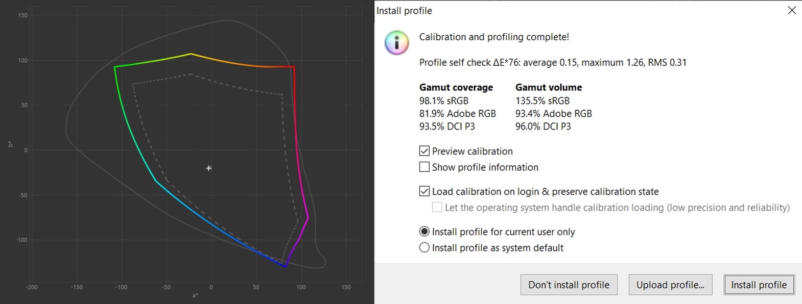Click the green corner of the gamut outline
The image size is (802, 304).
pyautogui.click(x=115, y=67)
